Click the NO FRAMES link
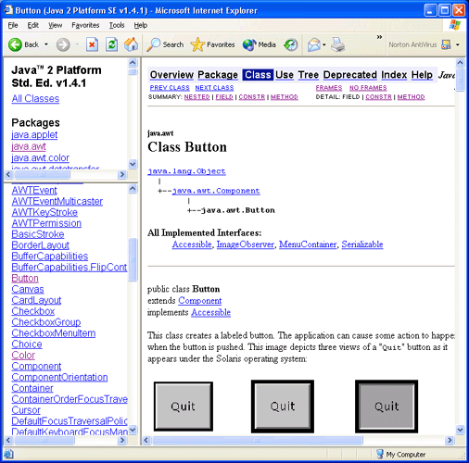This screenshot has width=469, height=463. pyautogui.click(x=368, y=88)
